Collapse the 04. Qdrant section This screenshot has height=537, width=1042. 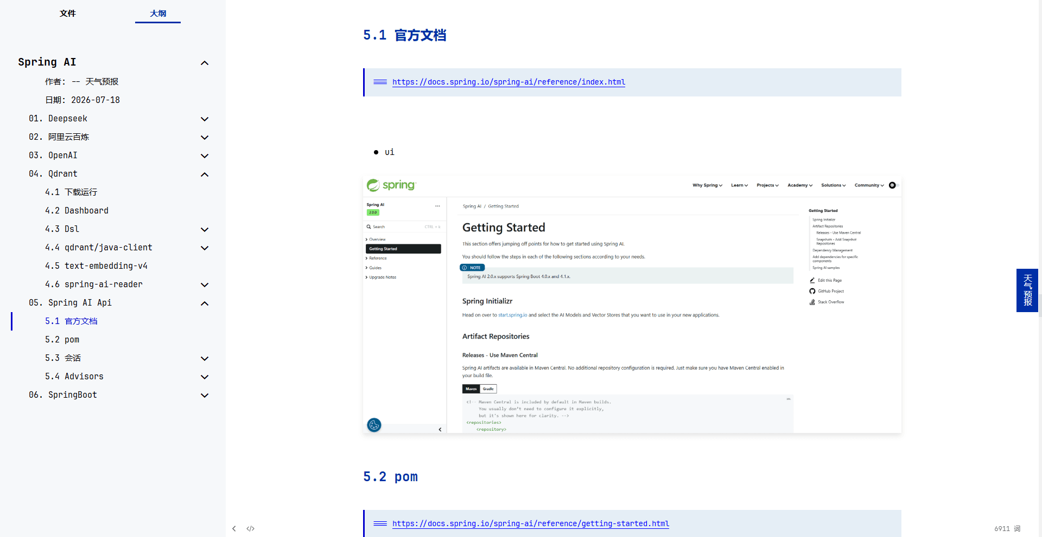point(205,174)
